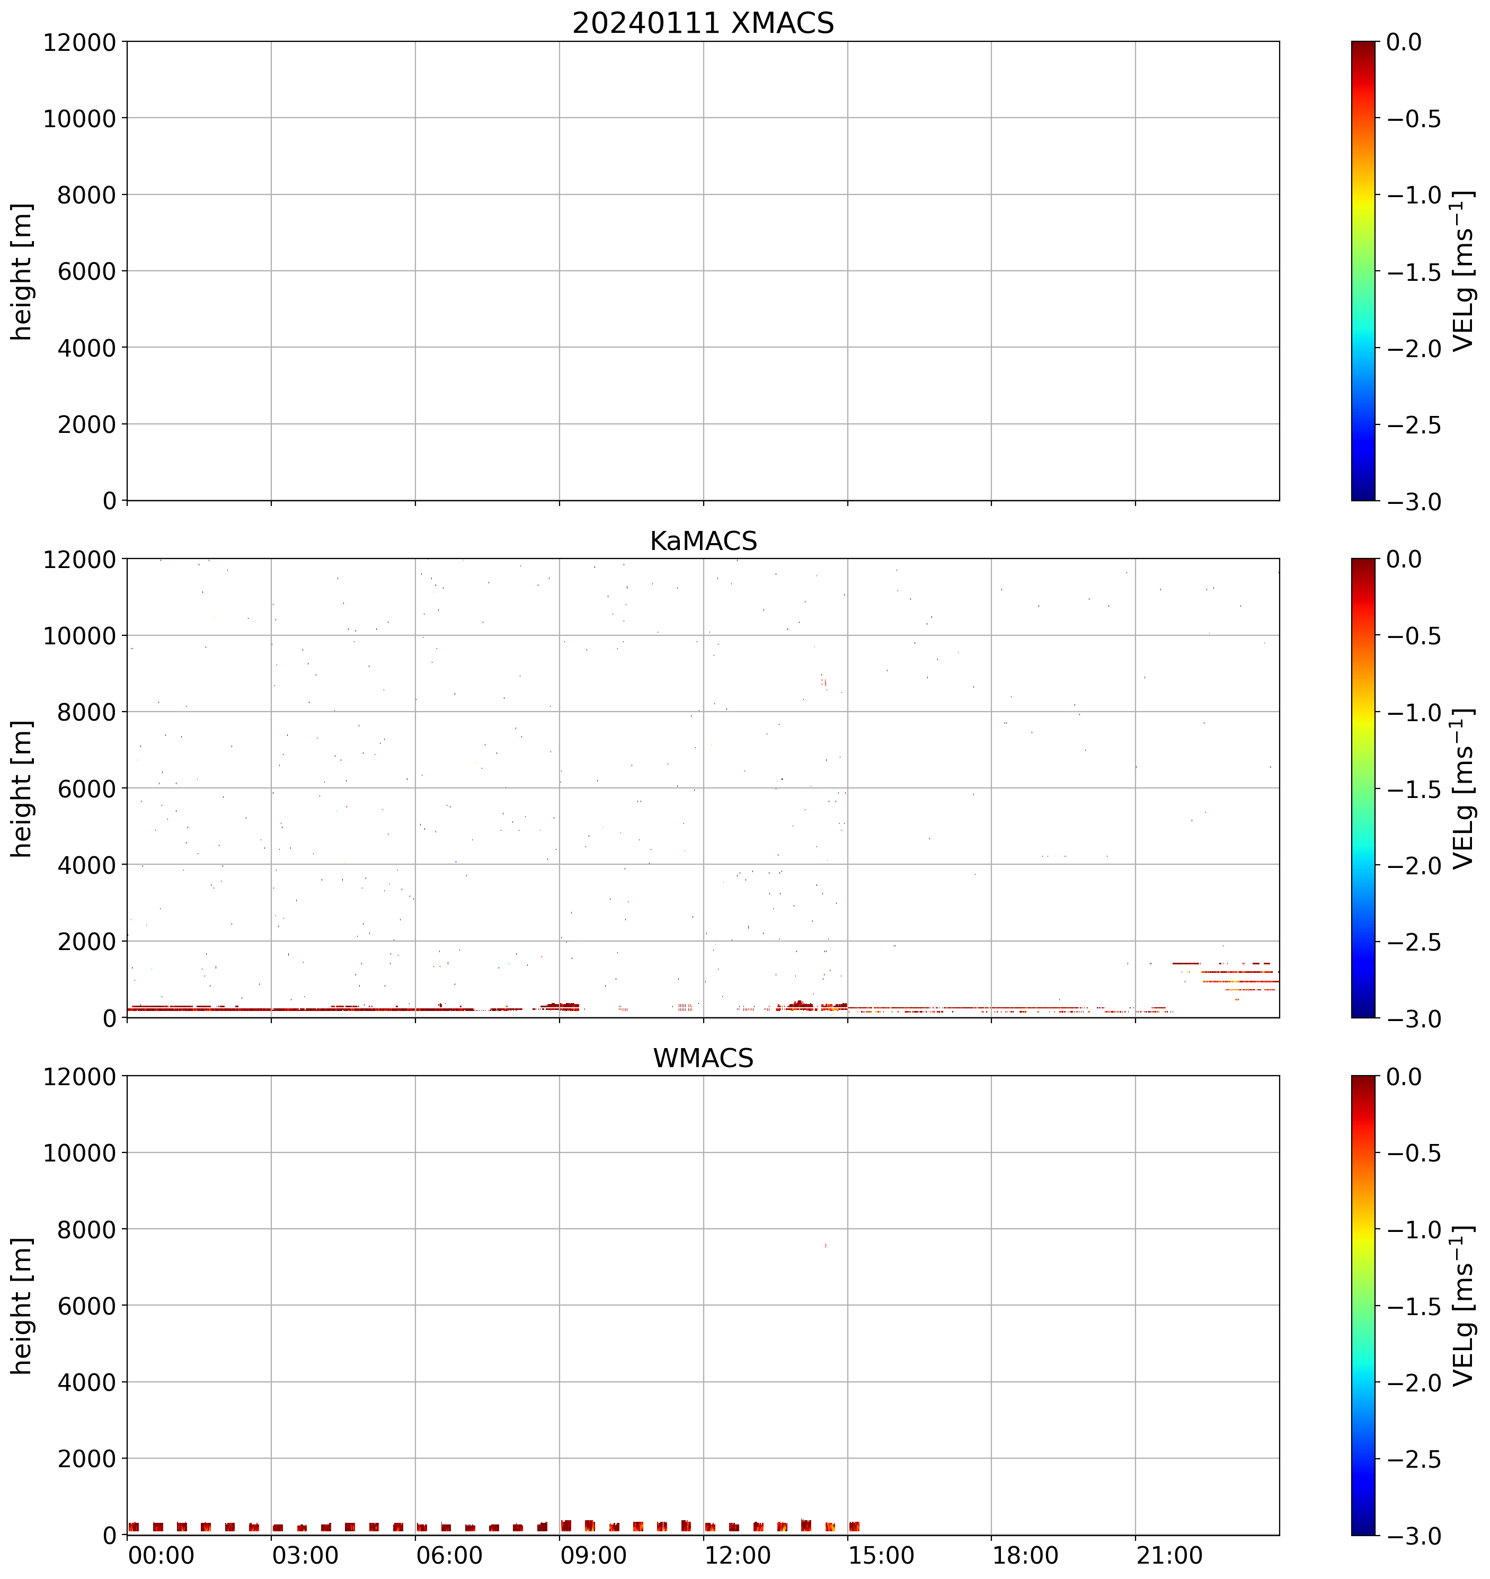Click the 20240111 XMACS plot title
1490x1579 pixels.
[703, 23]
